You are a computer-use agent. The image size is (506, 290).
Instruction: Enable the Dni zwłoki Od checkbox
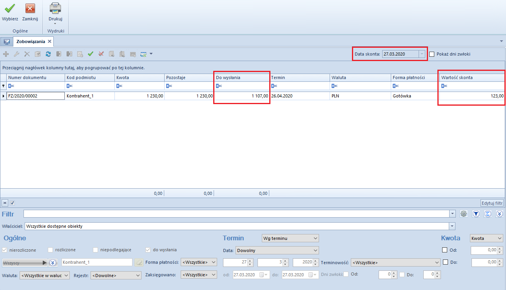[346, 274]
